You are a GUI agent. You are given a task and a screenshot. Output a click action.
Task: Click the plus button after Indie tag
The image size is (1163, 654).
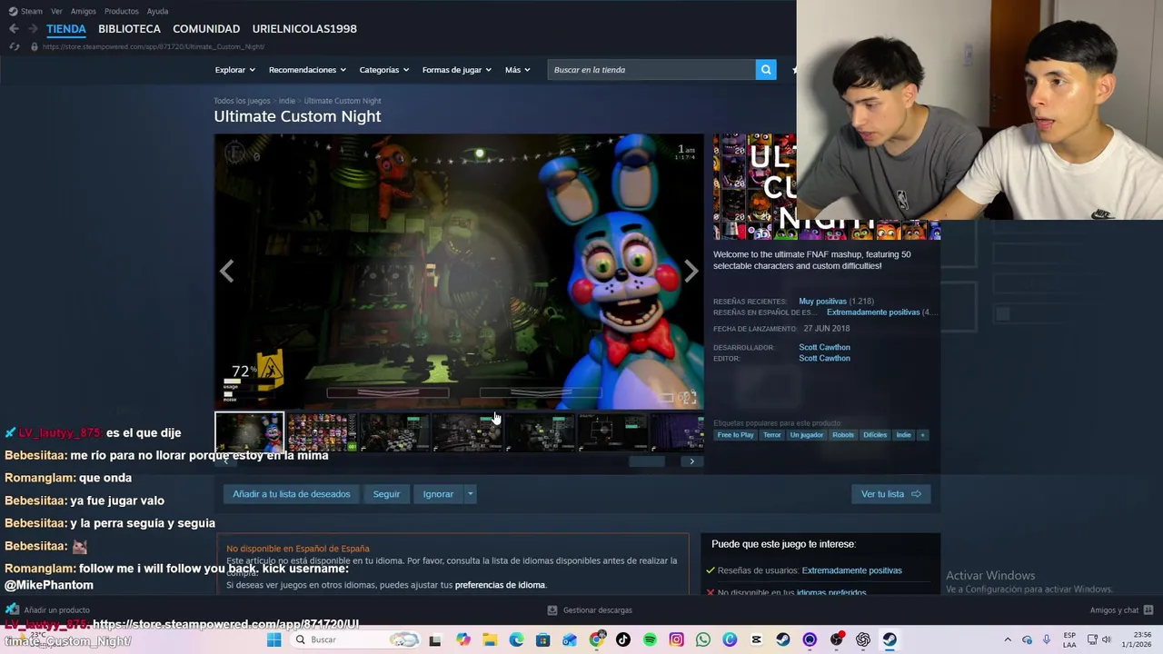click(x=922, y=435)
